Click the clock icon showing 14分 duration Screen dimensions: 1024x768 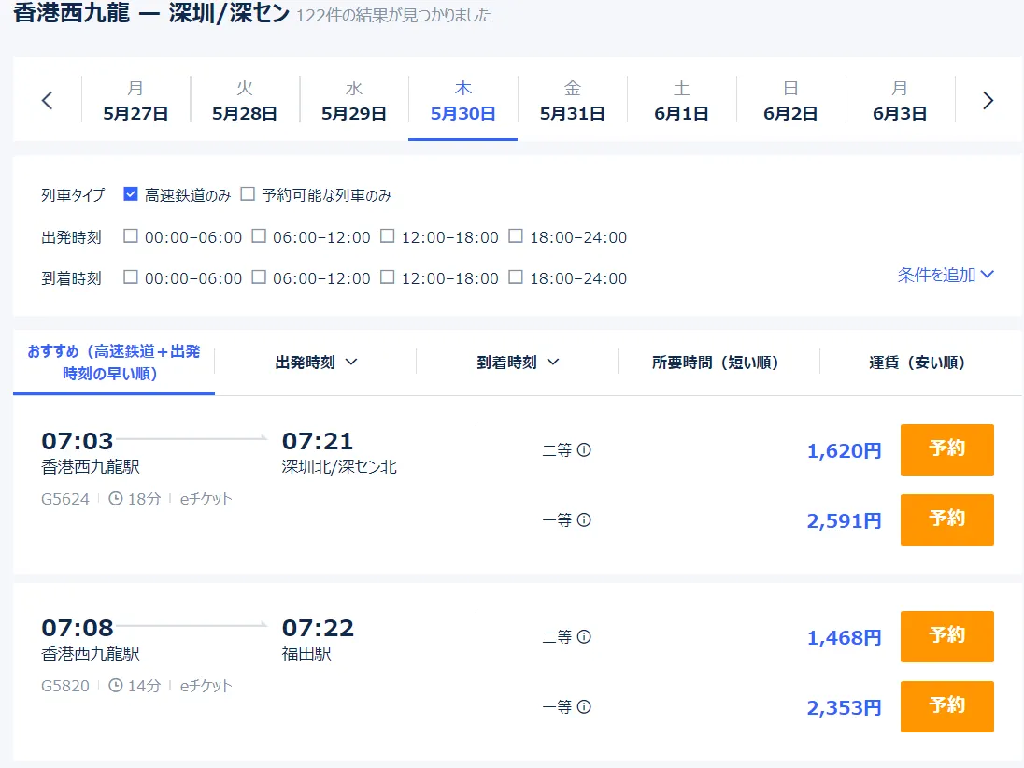pos(116,686)
